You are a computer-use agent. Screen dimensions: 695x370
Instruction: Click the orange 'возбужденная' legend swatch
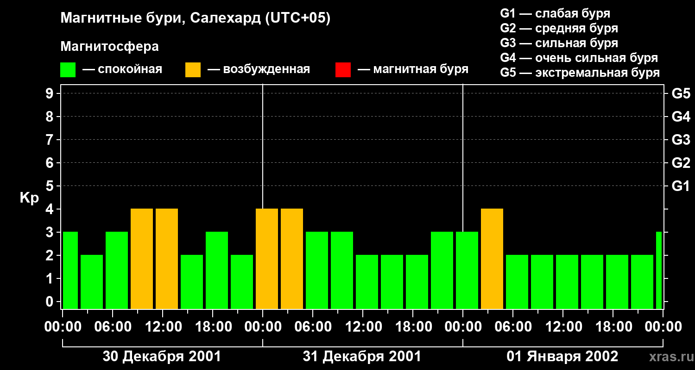coord(193,70)
